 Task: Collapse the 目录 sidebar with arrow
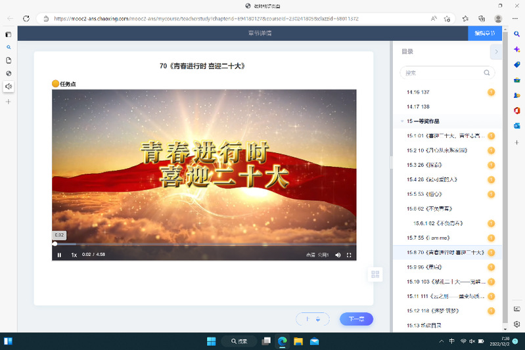(x=496, y=51)
